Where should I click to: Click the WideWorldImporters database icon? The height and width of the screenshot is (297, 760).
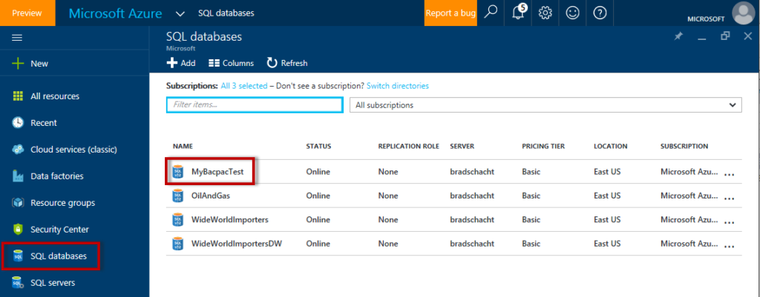[x=178, y=220]
